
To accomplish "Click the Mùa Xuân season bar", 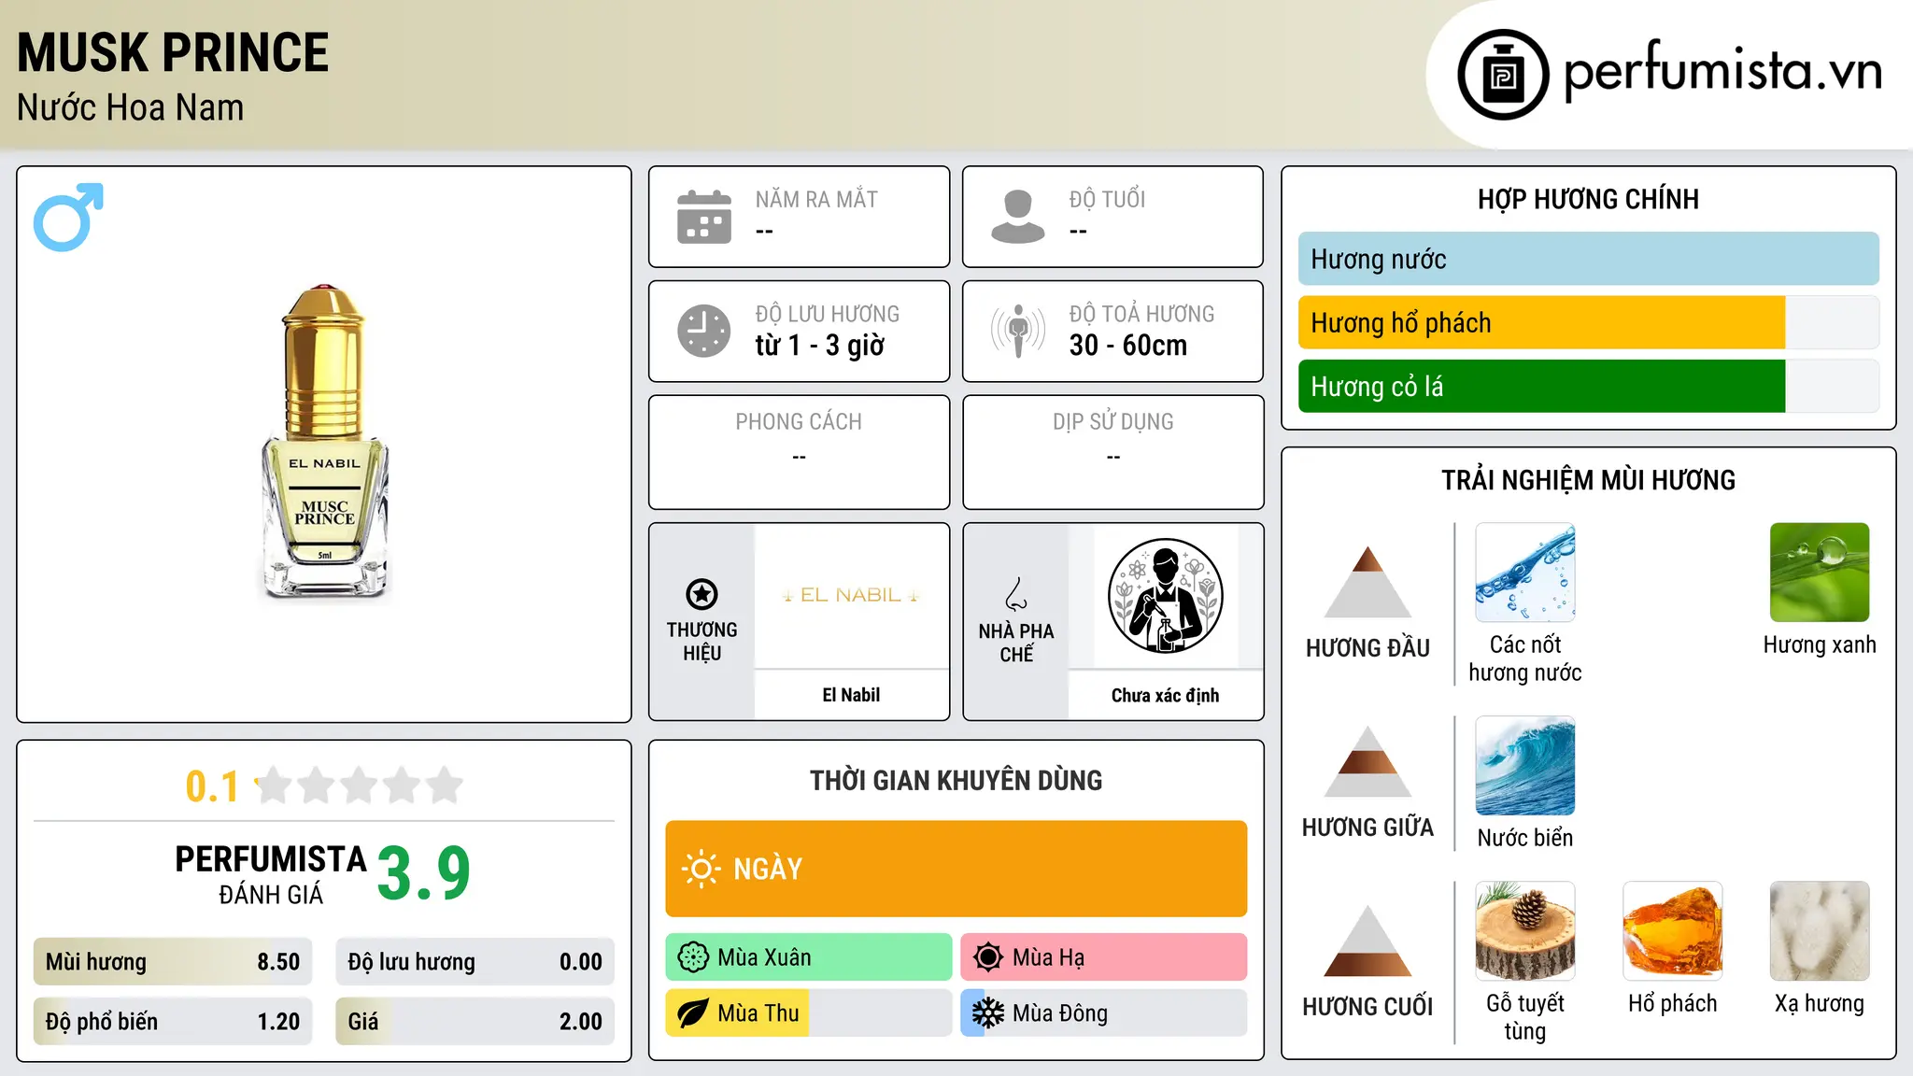I will [809, 957].
